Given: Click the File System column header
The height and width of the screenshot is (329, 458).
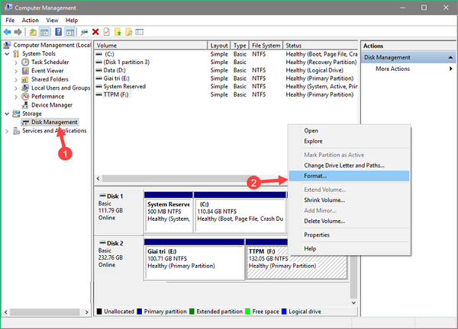Looking at the screenshot, I should [x=266, y=46].
